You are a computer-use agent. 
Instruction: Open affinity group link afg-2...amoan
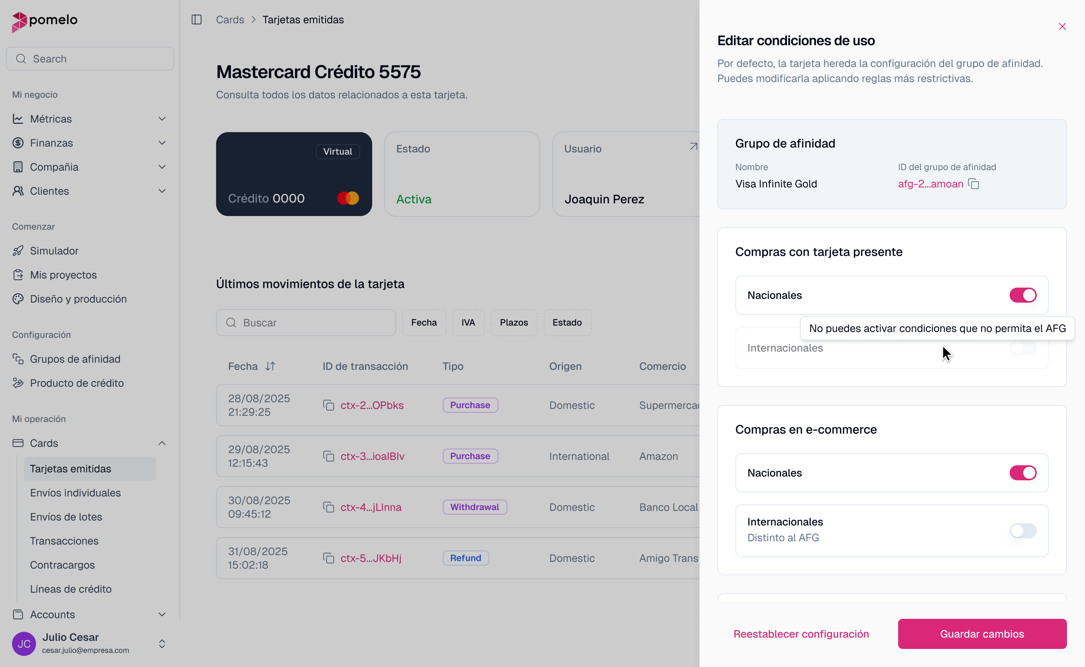[x=931, y=184]
